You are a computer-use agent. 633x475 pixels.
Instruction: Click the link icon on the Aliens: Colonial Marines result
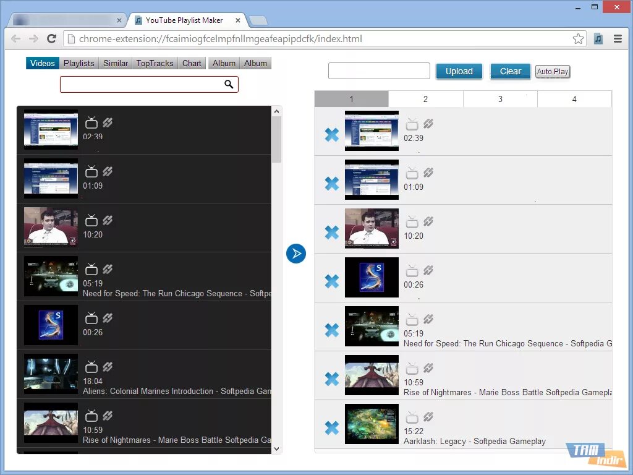pyautogui.click(x=108, y=367)
